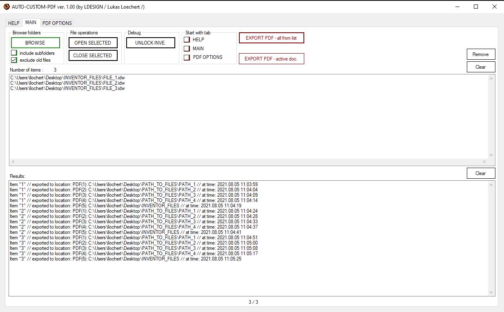
Task: Switch to the HELP tab
Action: [14, 23]
